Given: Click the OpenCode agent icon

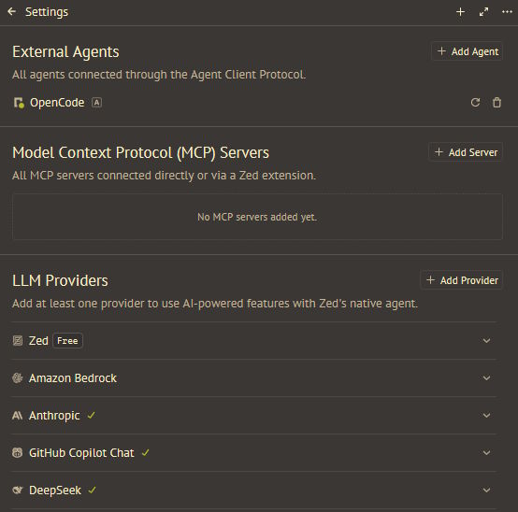Looking at the screenshot, I should coord(19,103).
